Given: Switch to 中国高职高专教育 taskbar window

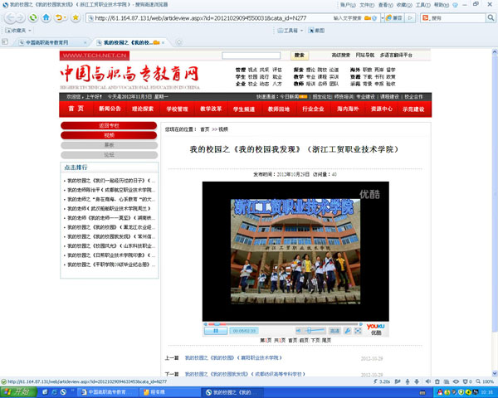Looking at the screenshot, I should pyautogui.click(x=107, y=392).
